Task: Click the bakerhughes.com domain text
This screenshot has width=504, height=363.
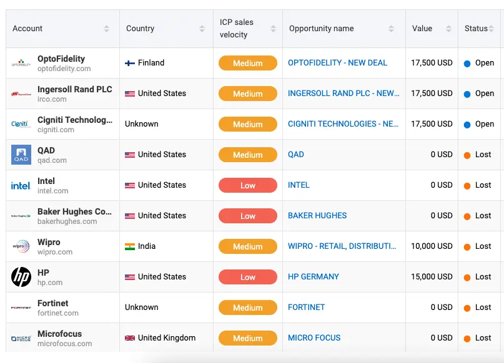Action: point(67,221)
